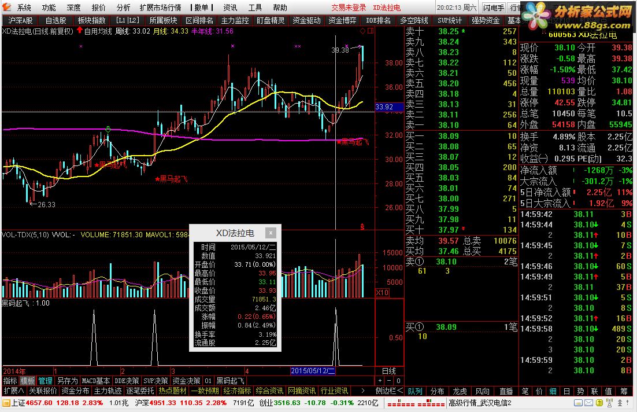637x412 pixels.
Task: Select the 盯盘精灵 tab
Action: click(271, 20)
